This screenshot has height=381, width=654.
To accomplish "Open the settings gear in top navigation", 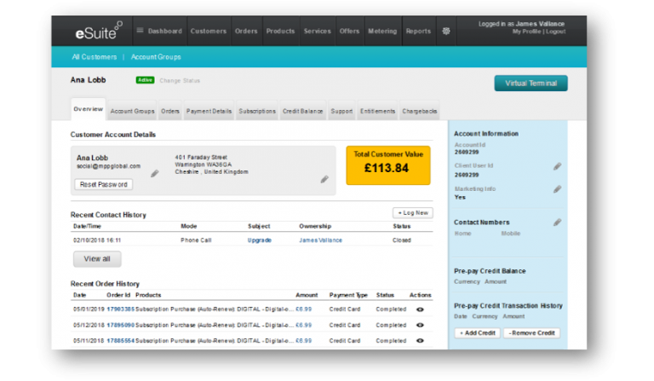I will point(445,31).
